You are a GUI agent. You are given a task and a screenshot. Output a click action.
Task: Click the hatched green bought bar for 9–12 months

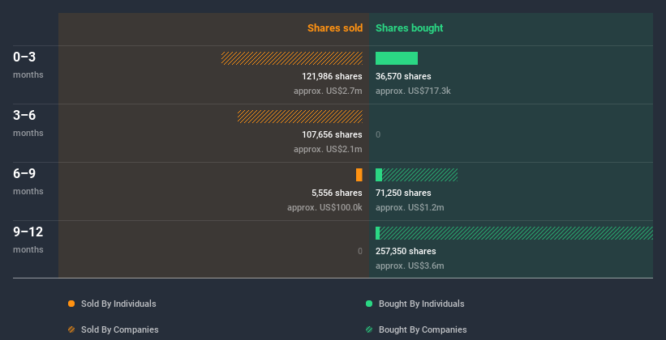[516, 233]
